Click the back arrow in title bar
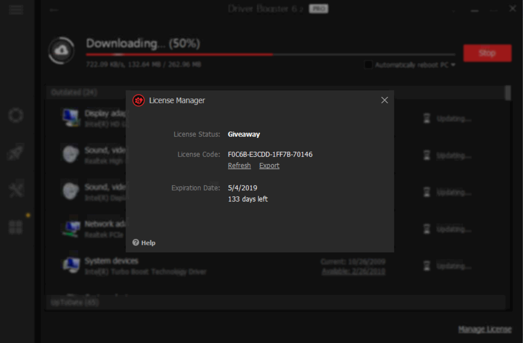The height and width of the screenshot is (343, 523). click(54, 10)
